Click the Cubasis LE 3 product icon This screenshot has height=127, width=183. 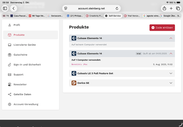[74, 73]
